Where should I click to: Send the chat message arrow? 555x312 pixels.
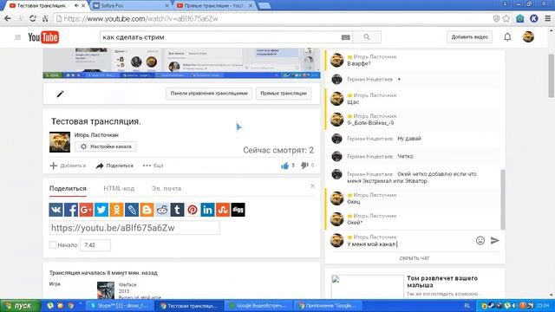(495, 241)
